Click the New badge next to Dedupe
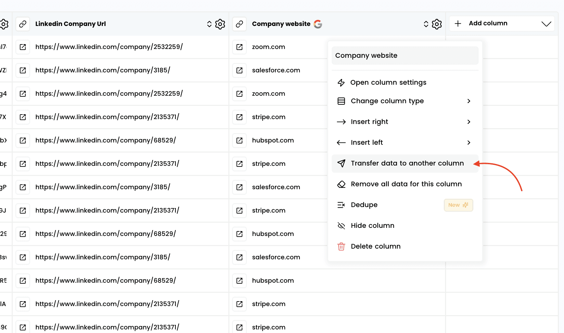This screenshot has width=564, height=333. coord(458,205)
